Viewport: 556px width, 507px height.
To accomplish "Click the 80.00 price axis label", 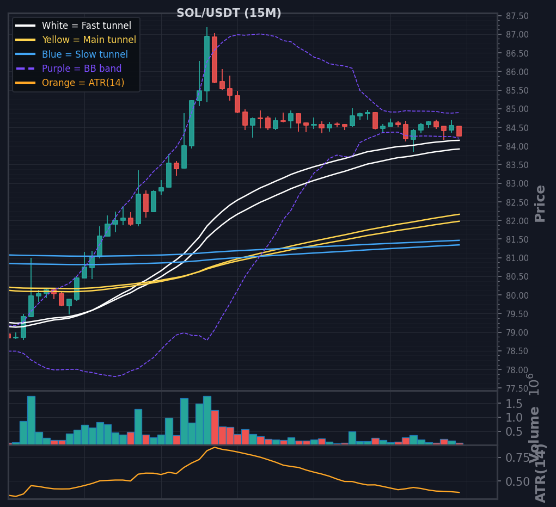I will (x=517, y=295).
